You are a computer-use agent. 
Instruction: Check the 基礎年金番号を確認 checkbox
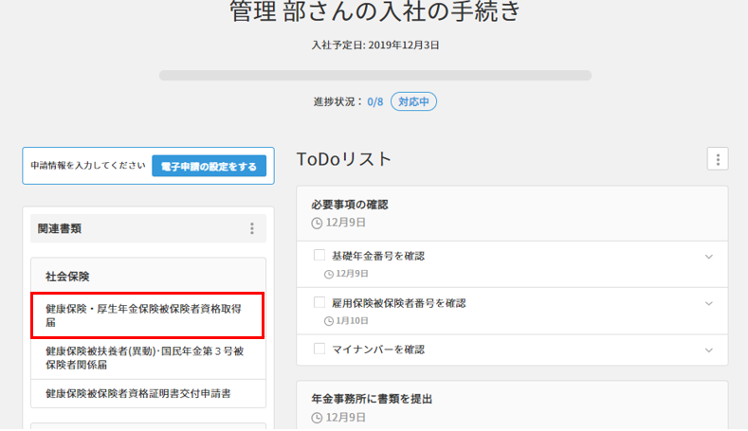319,256
